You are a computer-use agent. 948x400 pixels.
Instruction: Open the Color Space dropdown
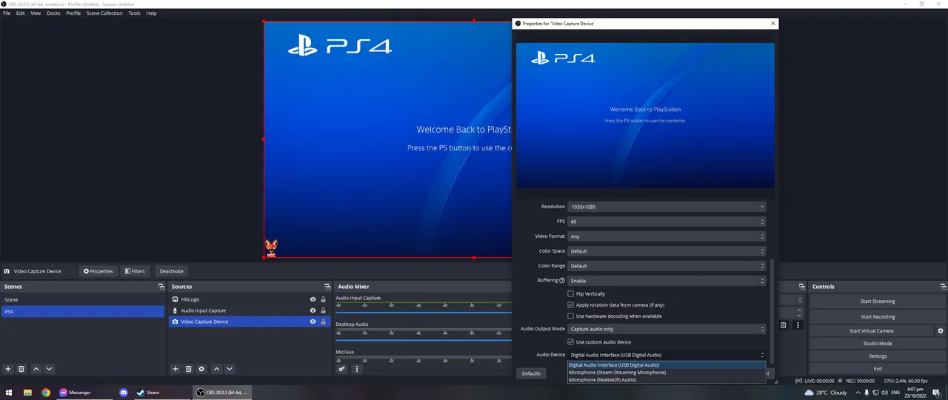667,251
